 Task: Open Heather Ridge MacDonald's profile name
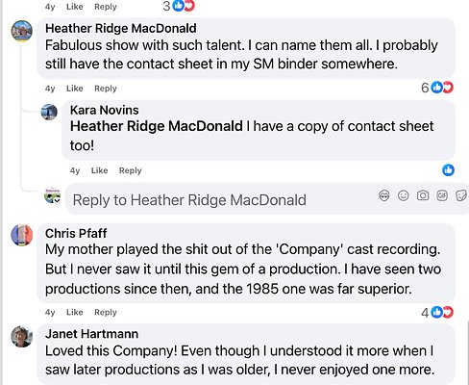pos(121,28)
